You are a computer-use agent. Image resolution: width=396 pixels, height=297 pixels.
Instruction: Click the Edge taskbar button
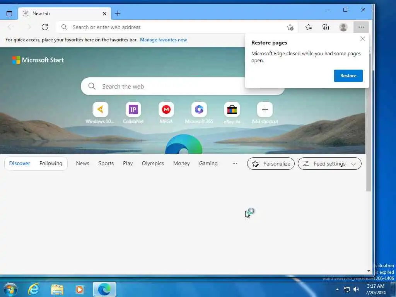point(104,289)
